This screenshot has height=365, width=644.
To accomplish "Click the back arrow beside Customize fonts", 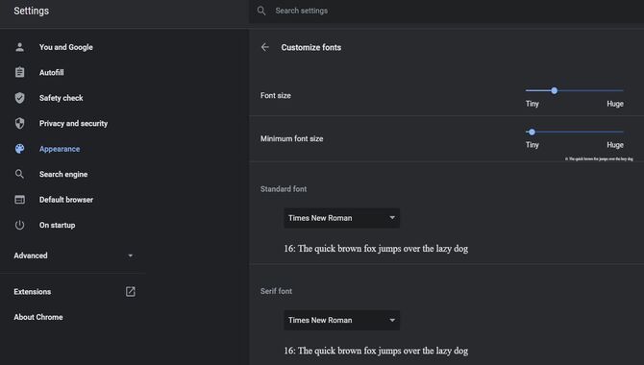I will click(265, 47).
